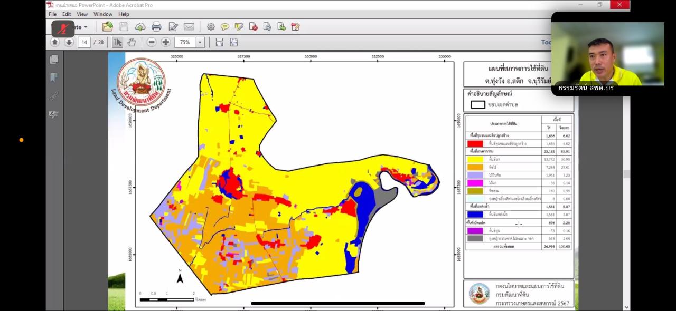Go to the previous page arrow

[x=55, y=42]
